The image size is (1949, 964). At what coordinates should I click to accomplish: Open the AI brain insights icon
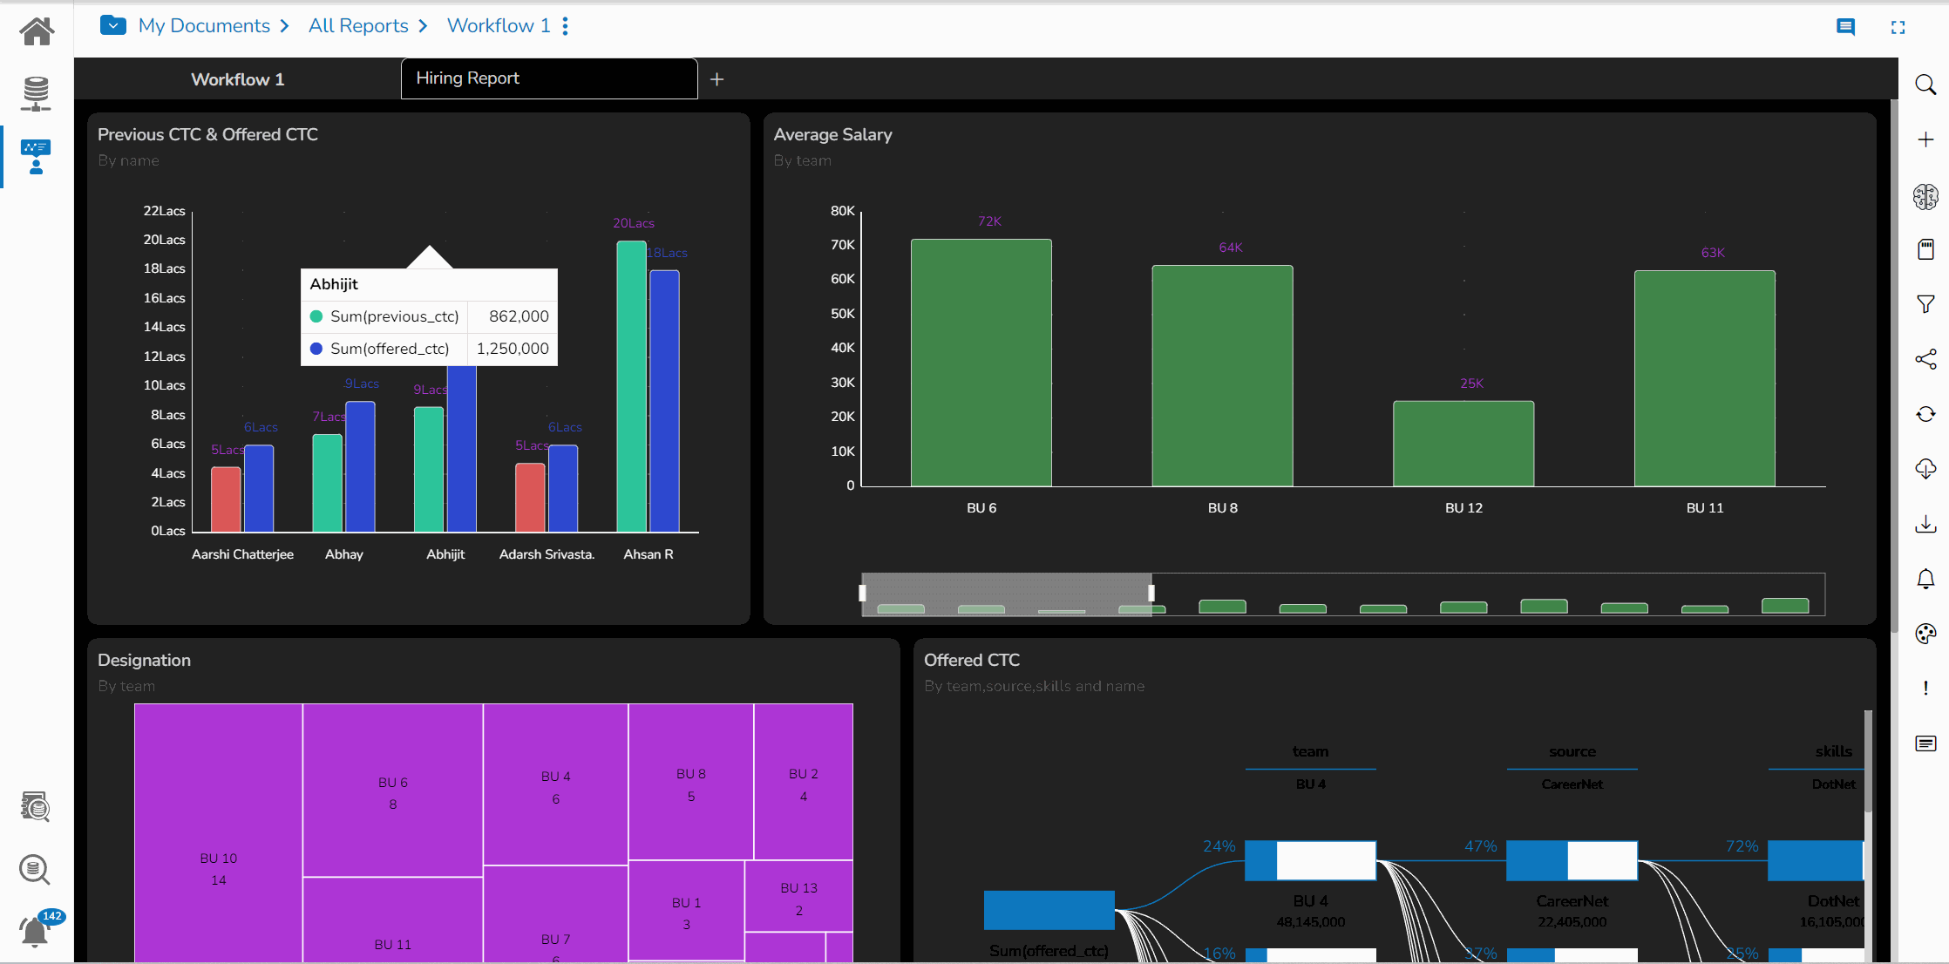(x=1925, y=197)
